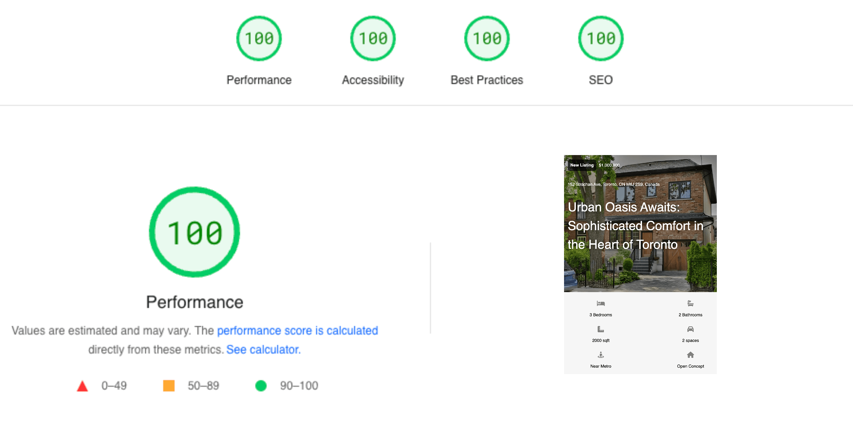853x434 pixels.
Task: Click the $1,000,000 price label
Action: tap(609, 165)
